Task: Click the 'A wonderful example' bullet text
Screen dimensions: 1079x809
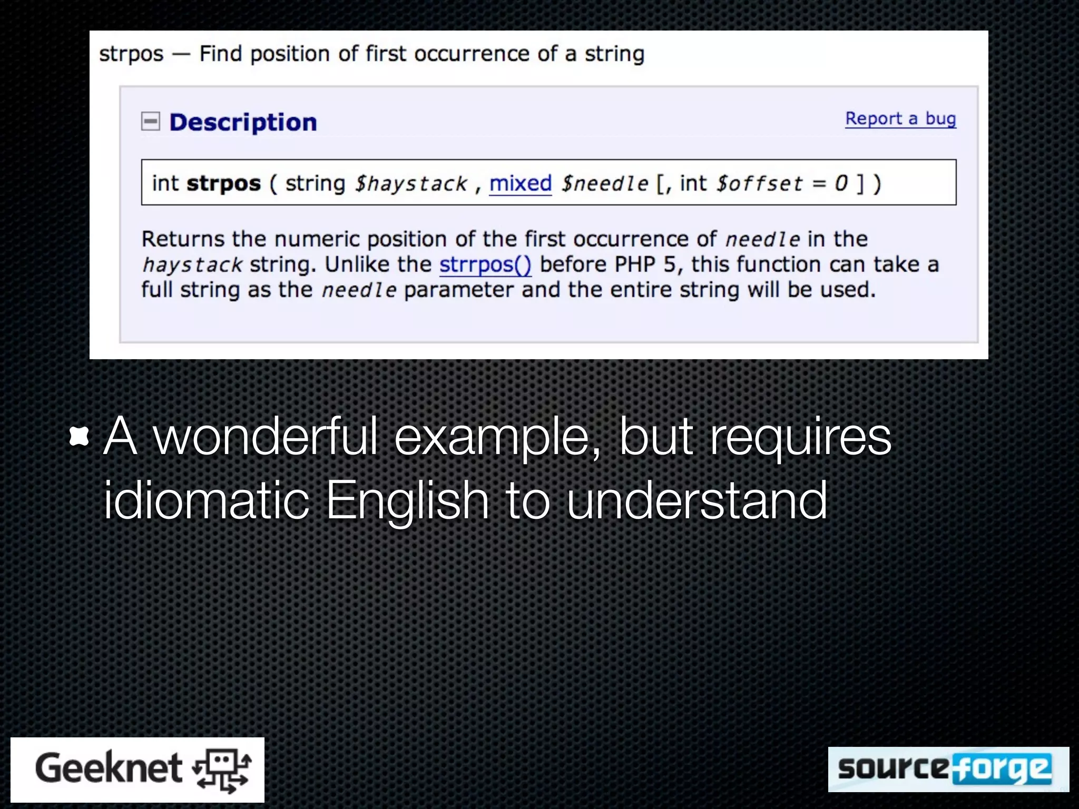Action: [497, 468]
